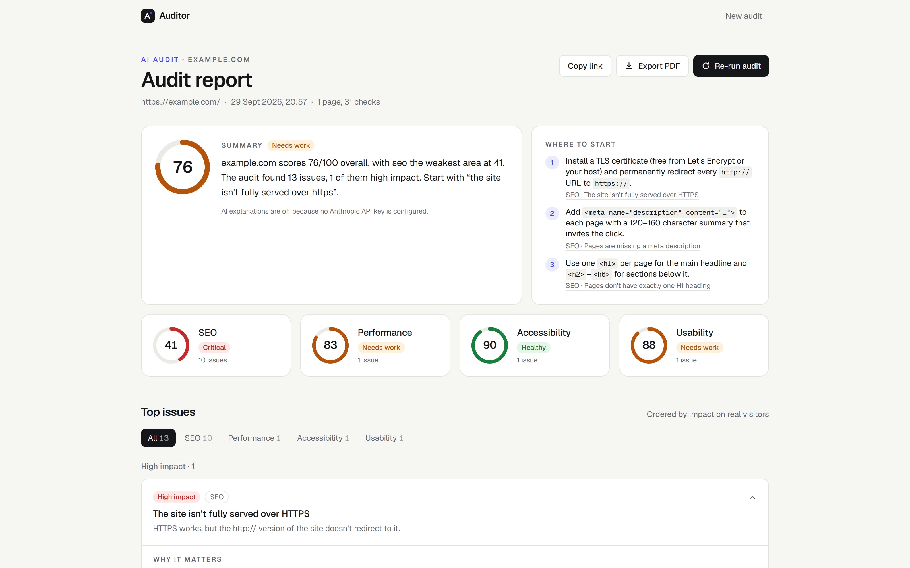The width and height of the screenshot is (910, 568).
Task: Click the step 1 number badge
Action: [x=552, y=162]
